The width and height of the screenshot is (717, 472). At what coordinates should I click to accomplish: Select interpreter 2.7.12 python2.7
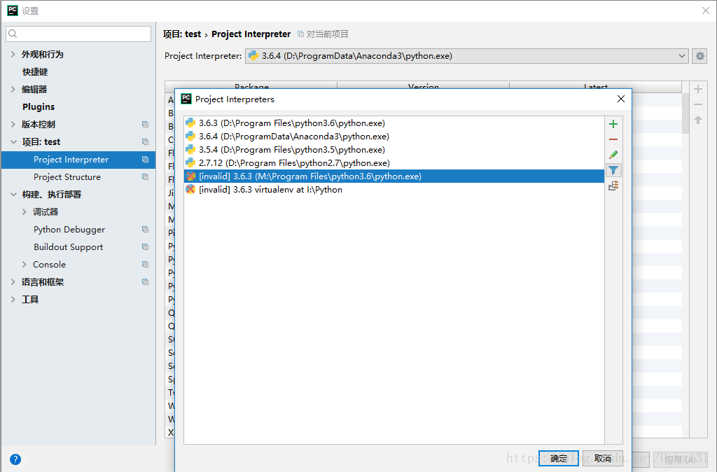click(x=394, y=163)
